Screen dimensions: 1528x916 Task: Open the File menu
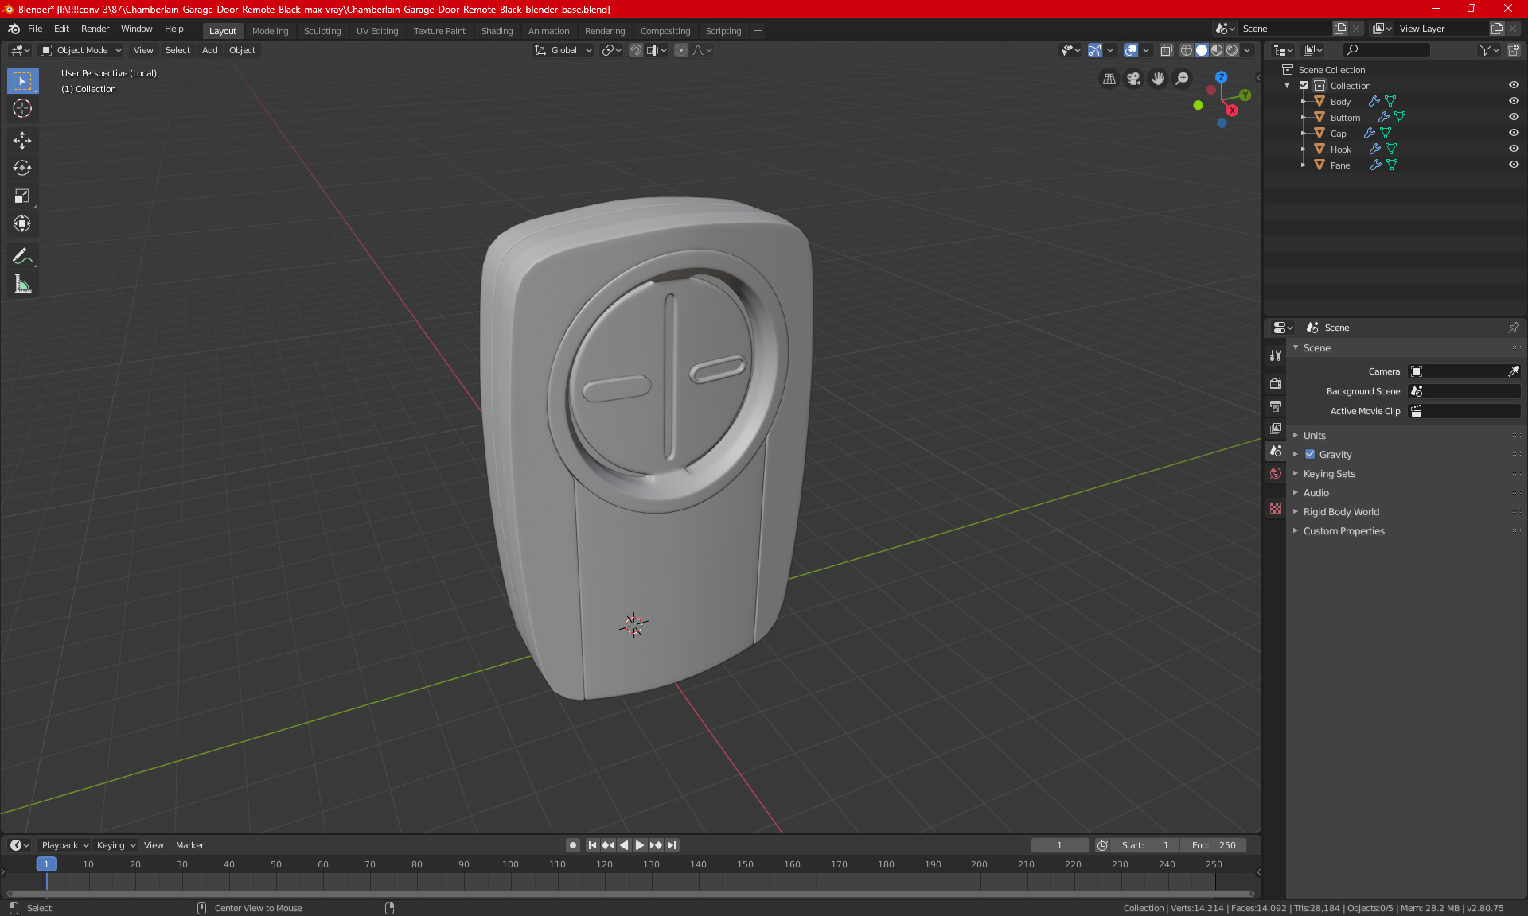pos(35,29)
